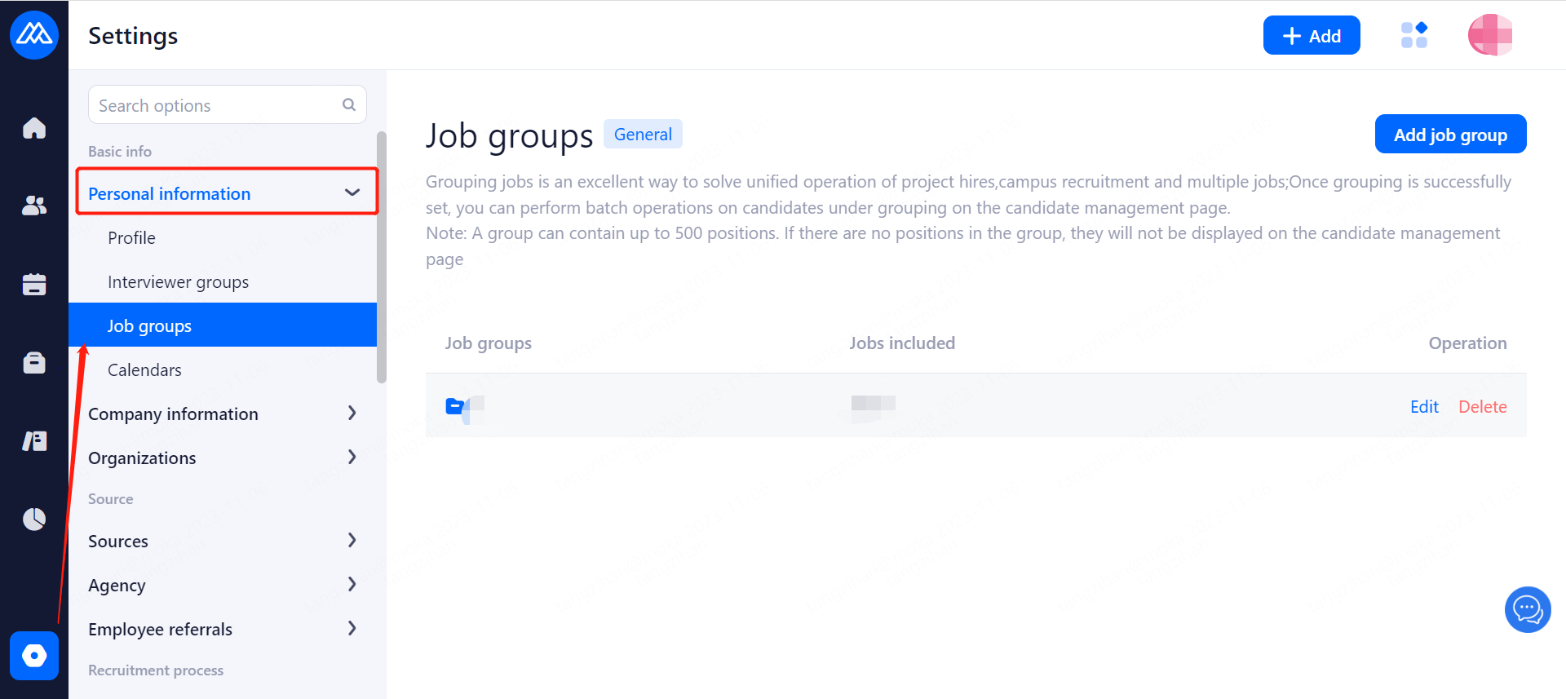
Task: Click the settings gear icon in sidebar
Action: click(34, 656)
